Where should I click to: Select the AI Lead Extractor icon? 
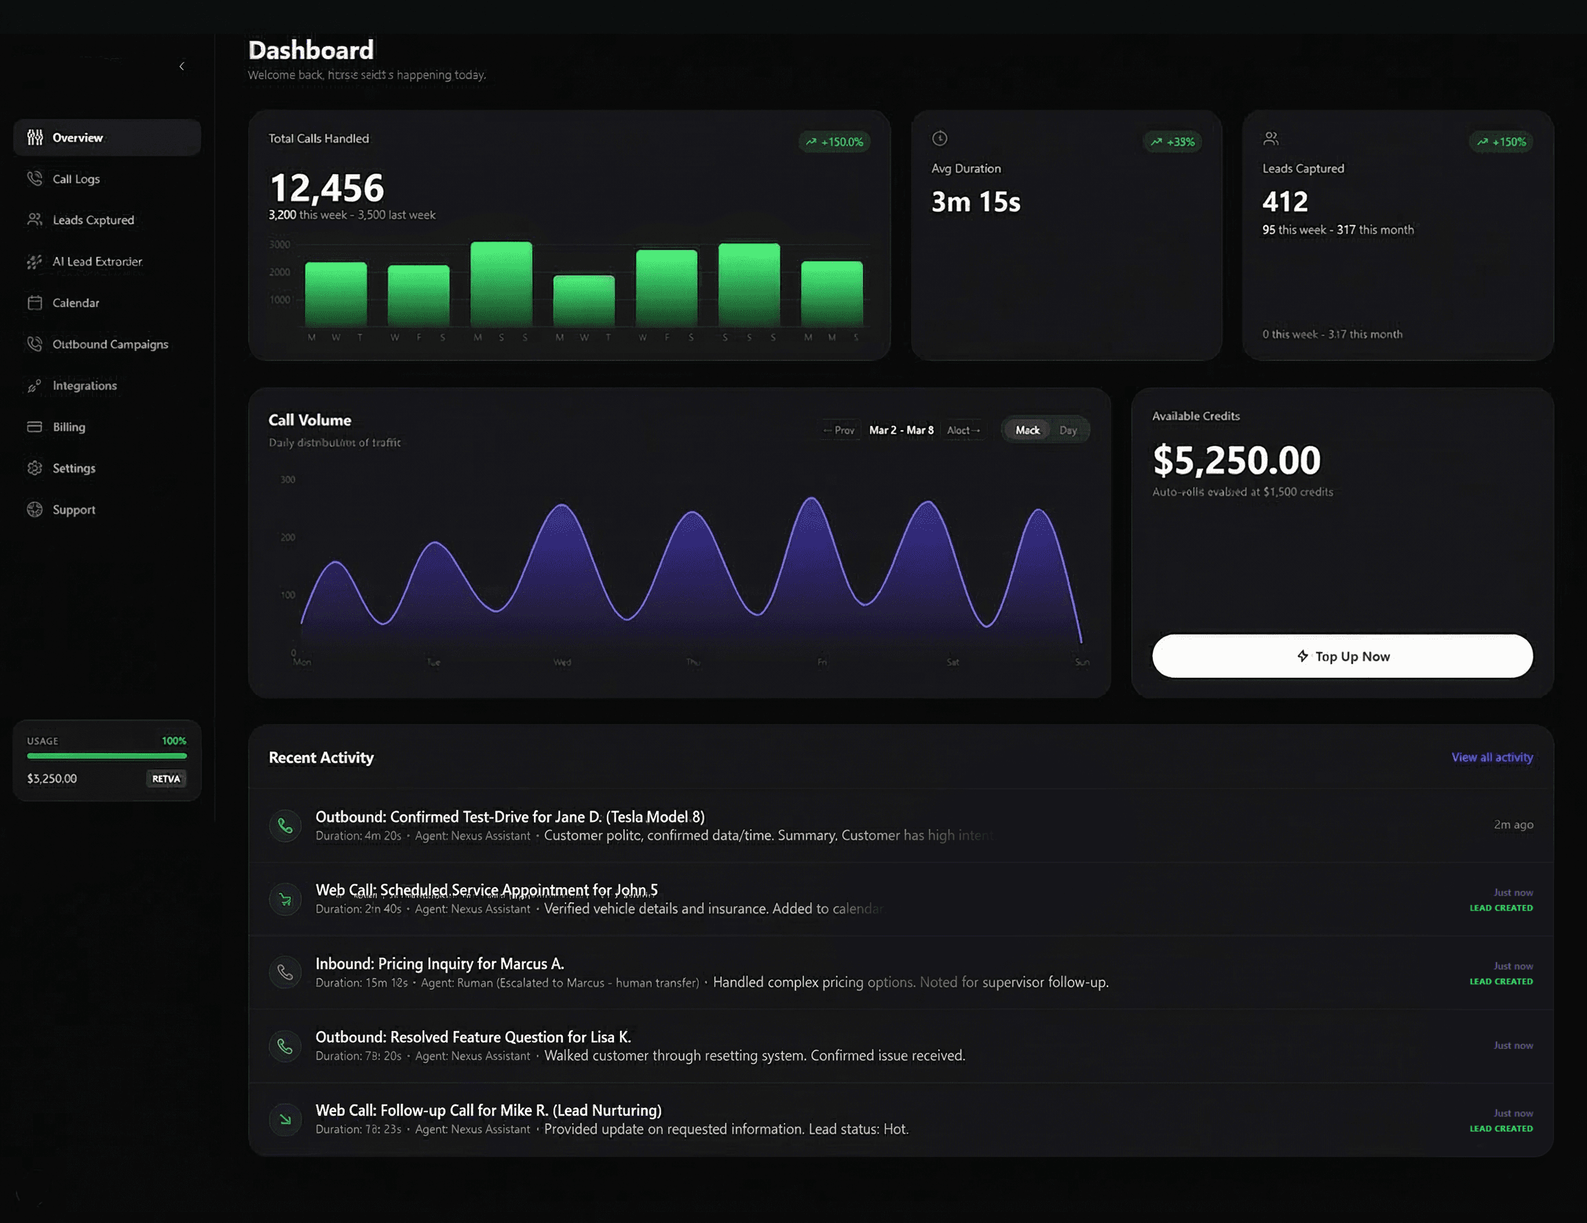pos(35,262)
